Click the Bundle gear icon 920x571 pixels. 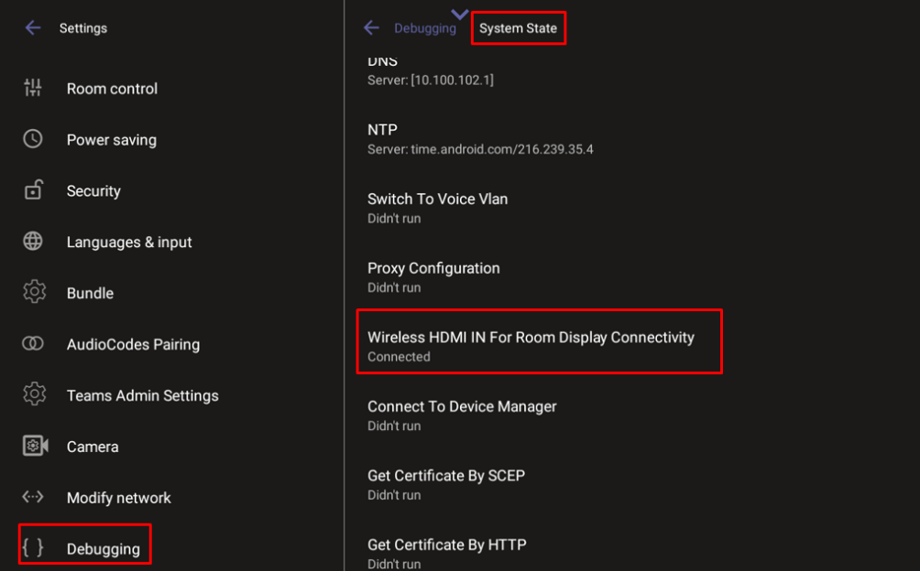point(34,293)
